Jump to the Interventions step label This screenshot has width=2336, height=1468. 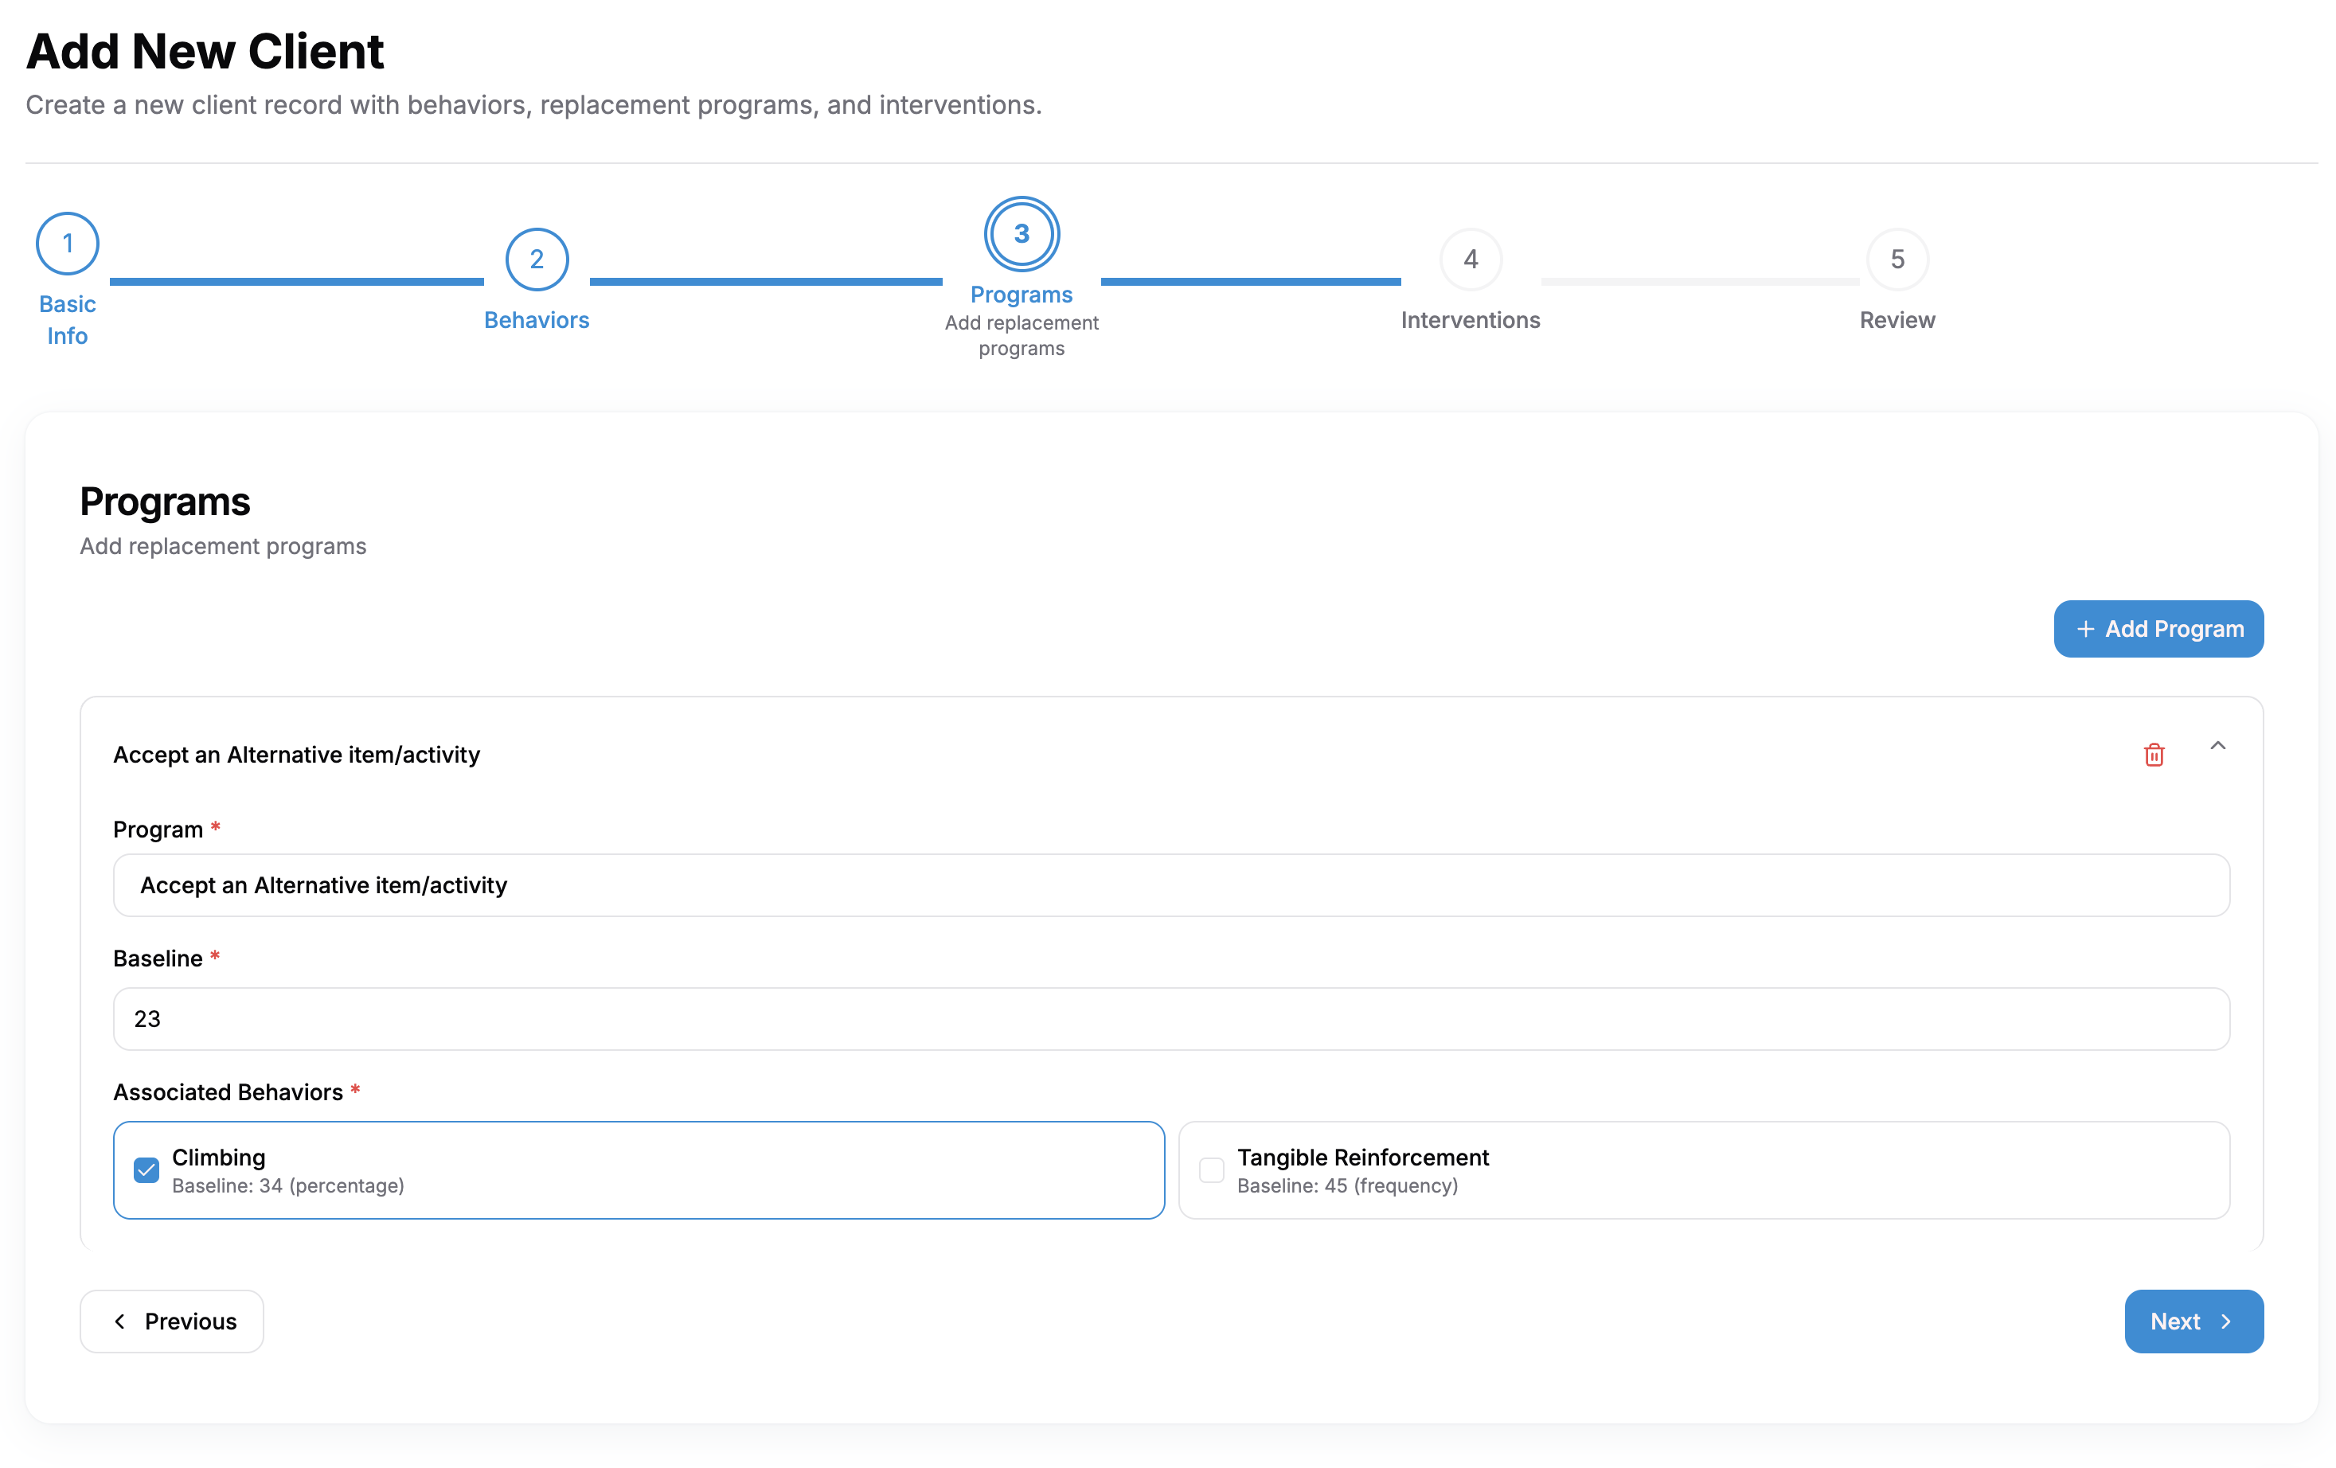pos(1470,320)
